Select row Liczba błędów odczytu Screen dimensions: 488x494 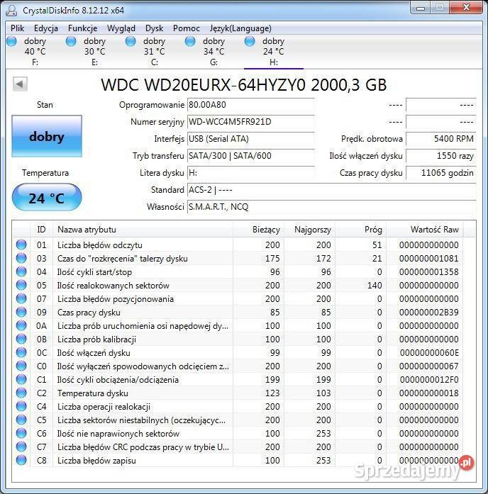click(x=238, y=245)
